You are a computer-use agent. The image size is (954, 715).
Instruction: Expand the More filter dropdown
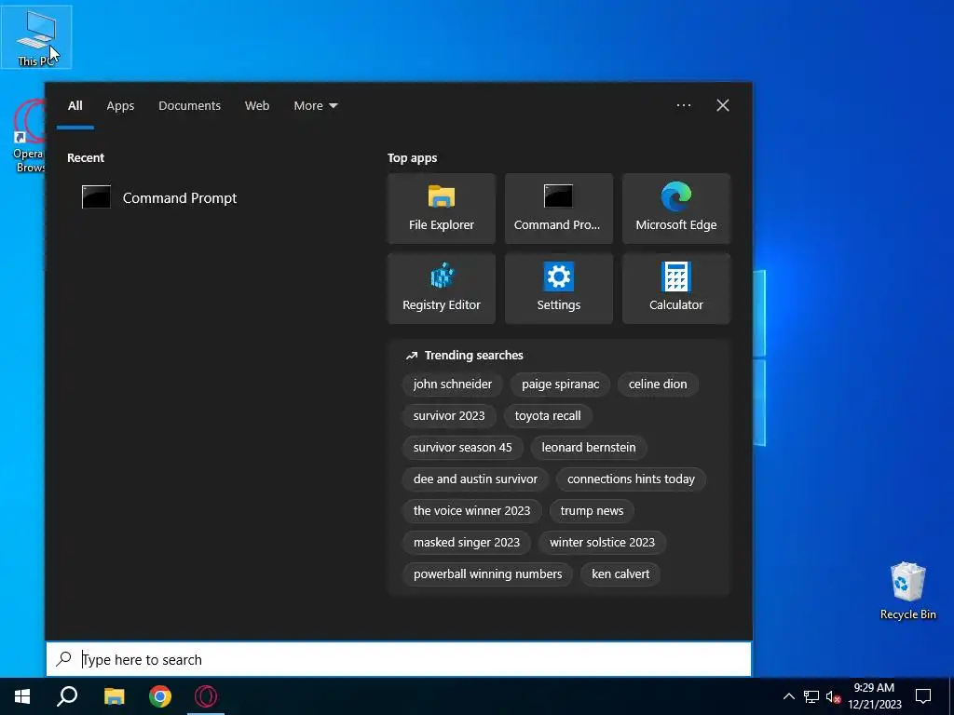[x=315, y=106]
